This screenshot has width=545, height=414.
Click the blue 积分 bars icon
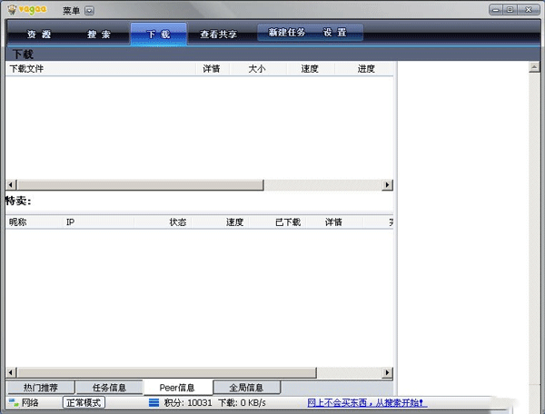[154, 402]
